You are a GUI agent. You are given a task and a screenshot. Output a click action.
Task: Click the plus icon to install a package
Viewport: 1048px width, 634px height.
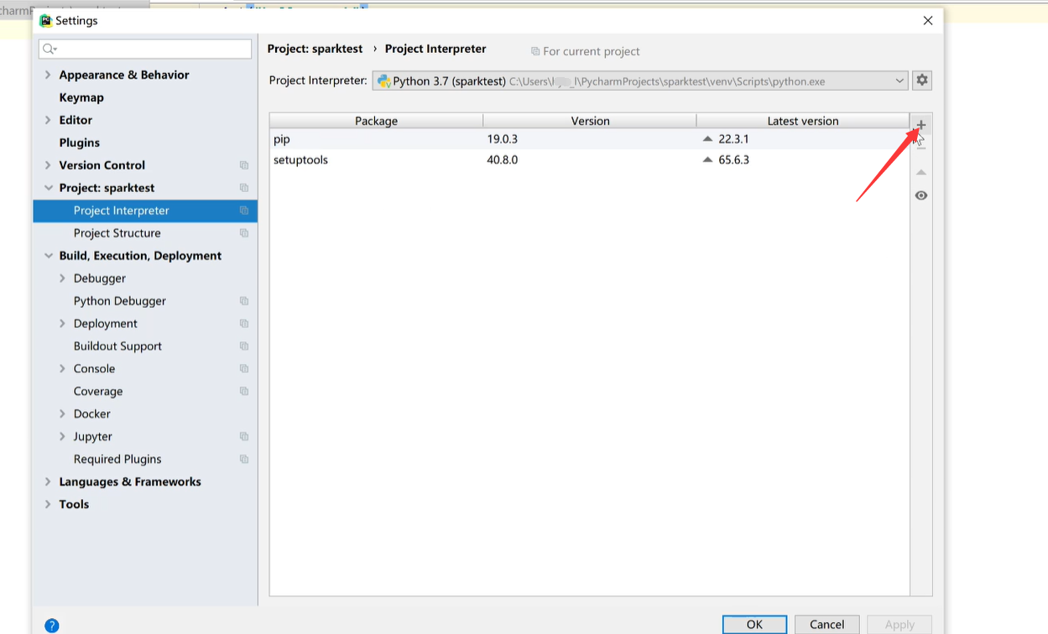920,125
